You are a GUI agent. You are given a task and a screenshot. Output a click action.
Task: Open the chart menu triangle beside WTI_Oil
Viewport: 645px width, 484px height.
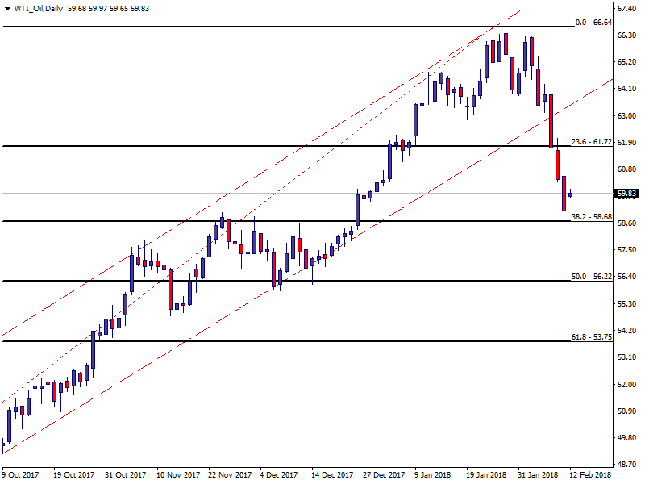(x=7, y=8)
